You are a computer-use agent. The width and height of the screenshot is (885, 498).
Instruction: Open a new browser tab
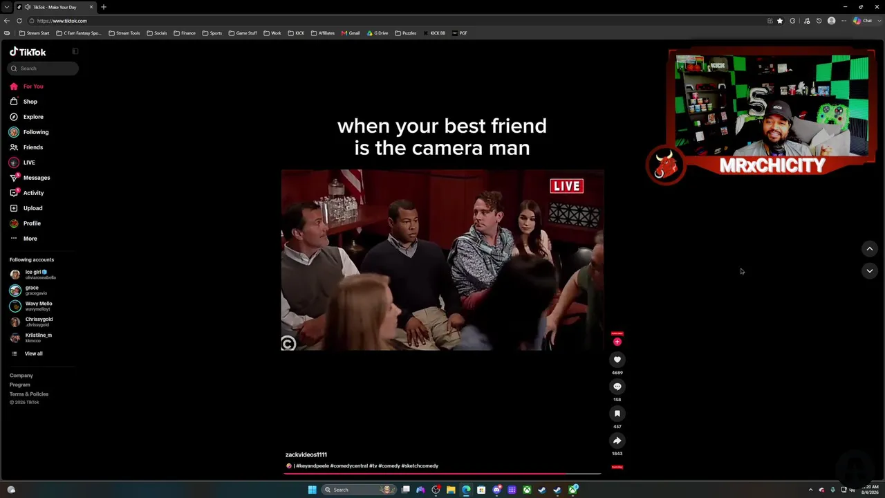coord(104,7)
